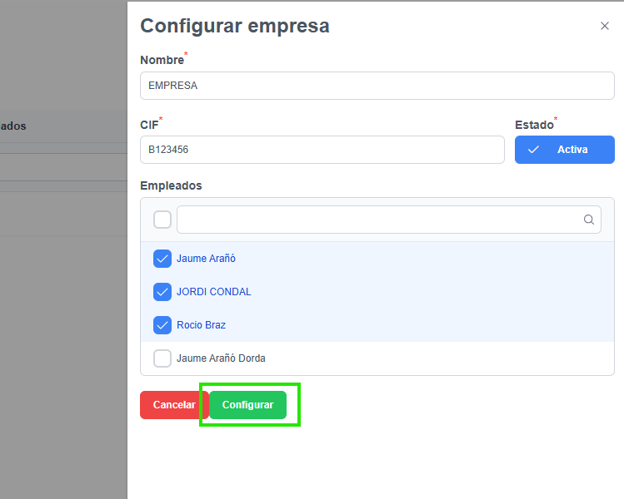Check Jaume Arañó Dorda employee checkbox
This screenshot has height=499, width=624.
162,358
